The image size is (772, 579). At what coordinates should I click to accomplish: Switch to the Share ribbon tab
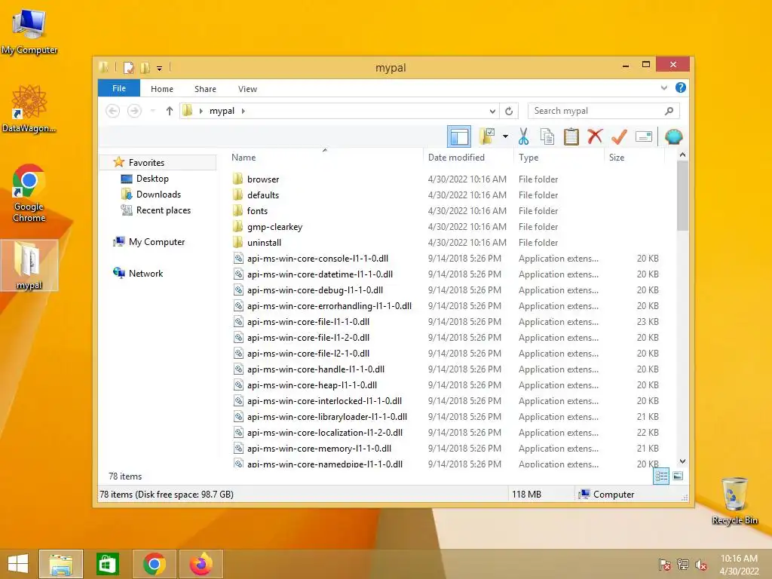205,89
